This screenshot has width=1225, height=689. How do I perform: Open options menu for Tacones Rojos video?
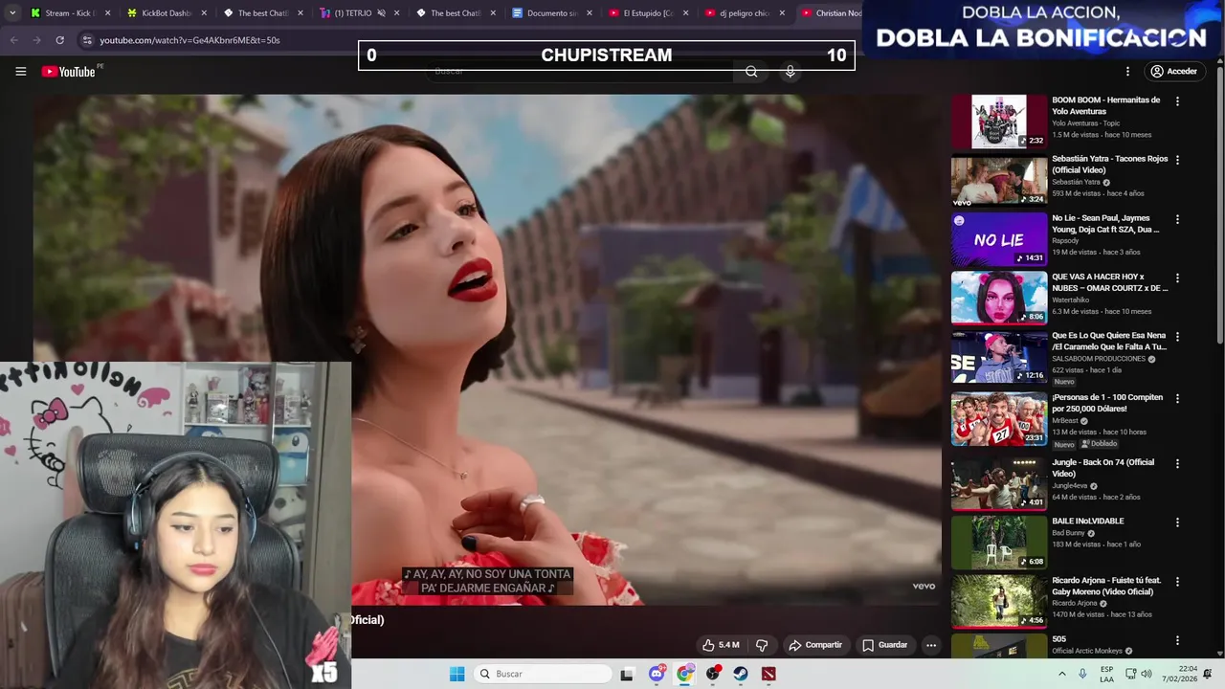1177,160
